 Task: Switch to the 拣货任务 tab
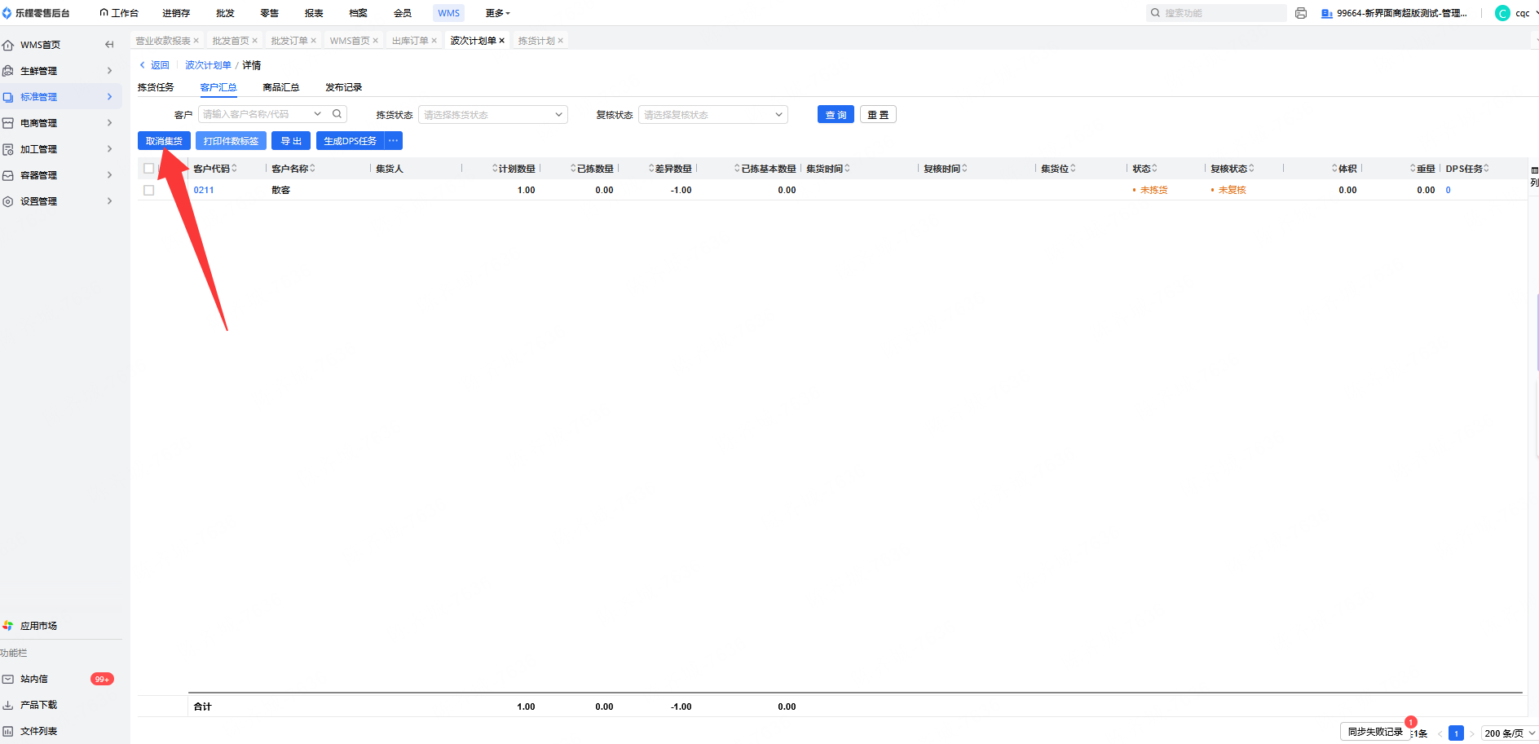tap(156, 87)
